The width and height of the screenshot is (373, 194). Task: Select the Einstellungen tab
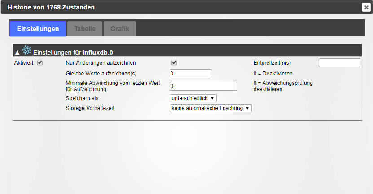pos(38,29)
